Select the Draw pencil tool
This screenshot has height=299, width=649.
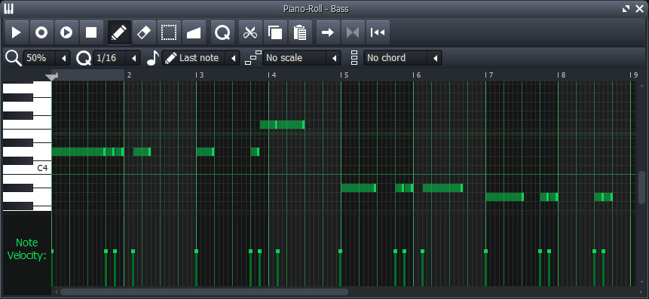(119, 32)
